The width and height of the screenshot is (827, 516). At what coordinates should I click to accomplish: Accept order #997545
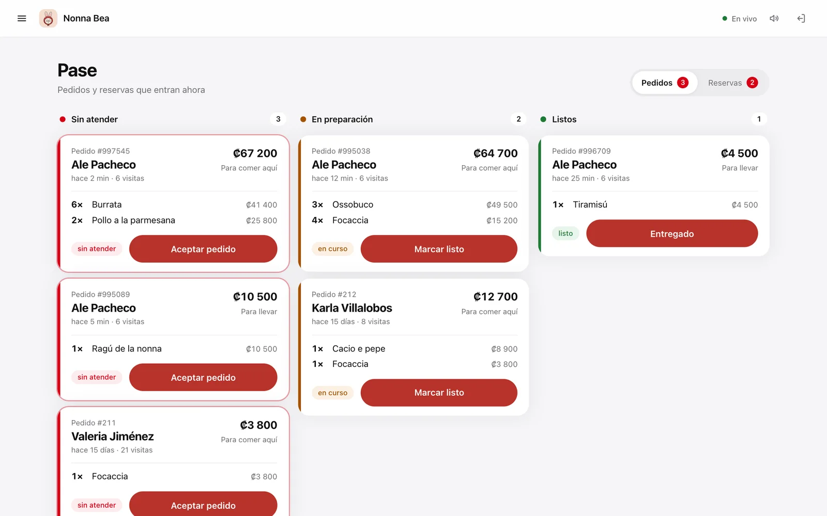click(203, 249)
